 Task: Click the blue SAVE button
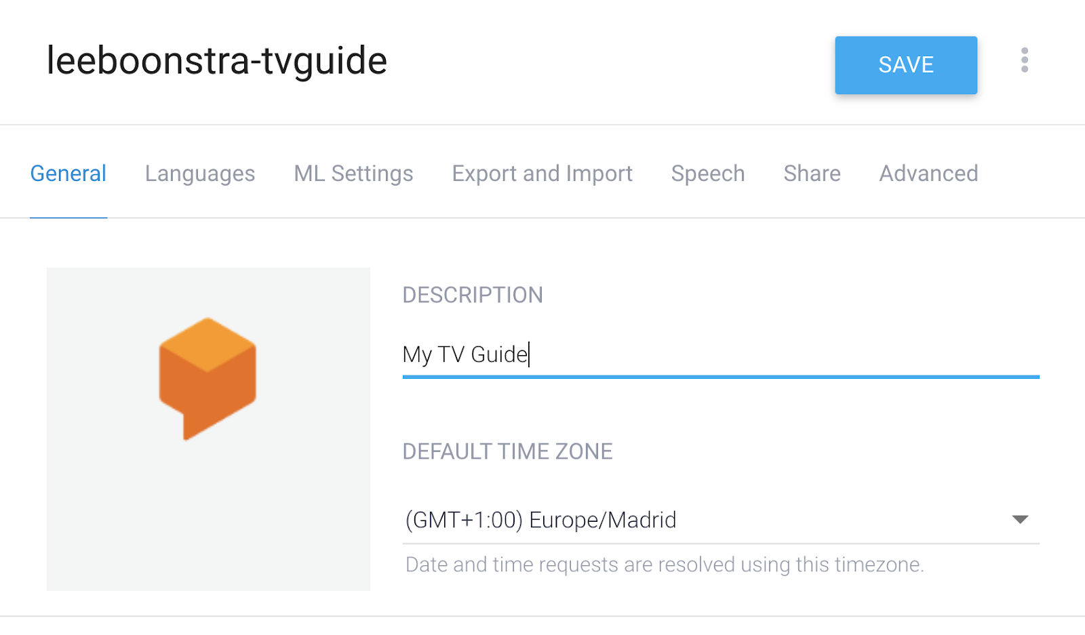905,65
